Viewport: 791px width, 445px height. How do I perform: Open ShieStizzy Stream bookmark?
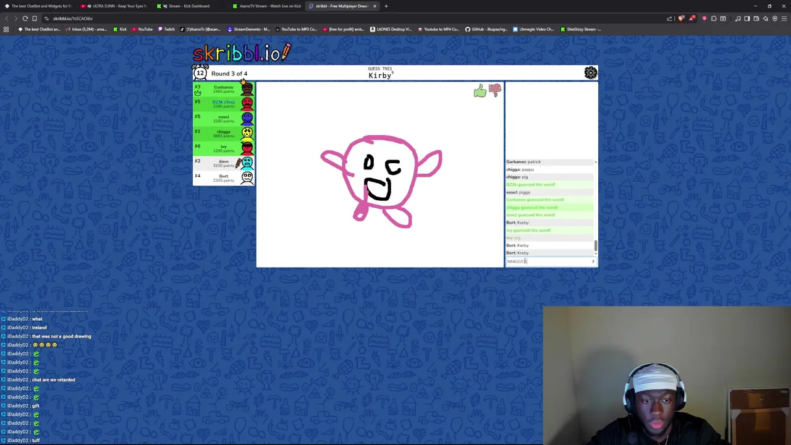[580, 29]
